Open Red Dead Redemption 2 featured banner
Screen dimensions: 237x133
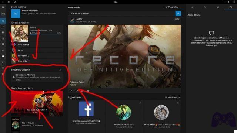pyautogui.click(x=37, y=103)
